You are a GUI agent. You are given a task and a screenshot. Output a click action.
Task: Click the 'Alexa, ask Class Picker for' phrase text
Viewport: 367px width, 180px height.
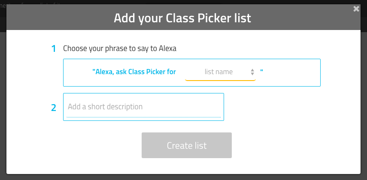tap(135, 72)
